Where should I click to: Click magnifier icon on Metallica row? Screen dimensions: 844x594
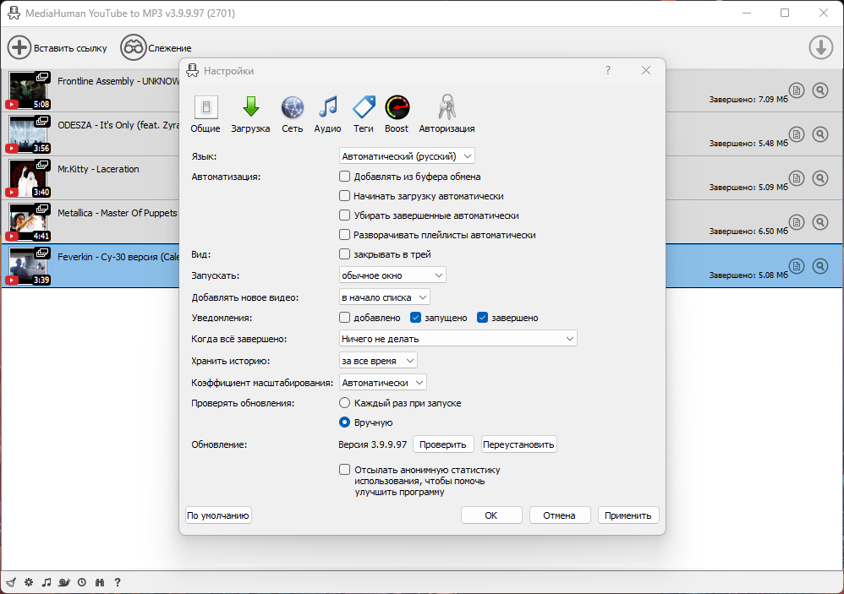(820, 222)
